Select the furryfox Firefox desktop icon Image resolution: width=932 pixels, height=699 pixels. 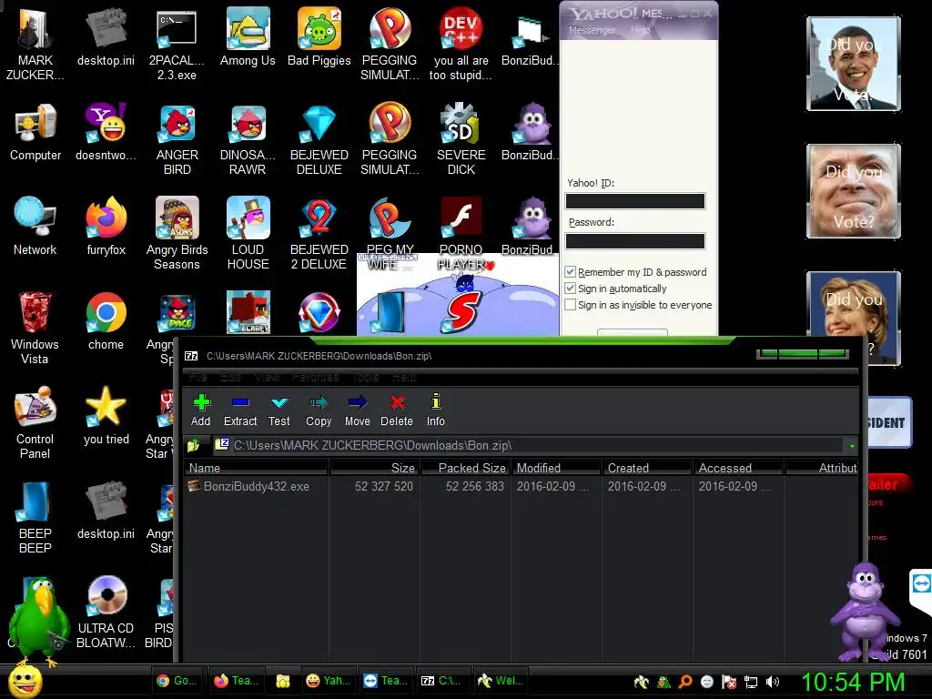click(x=106, y=227)
